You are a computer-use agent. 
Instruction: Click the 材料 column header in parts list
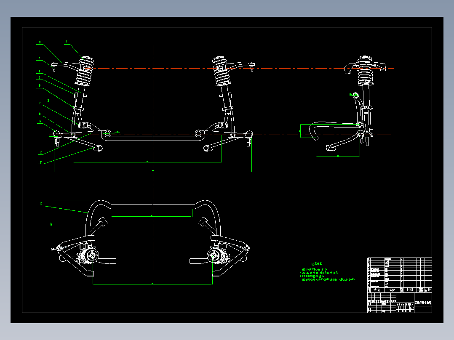point(410,290)
